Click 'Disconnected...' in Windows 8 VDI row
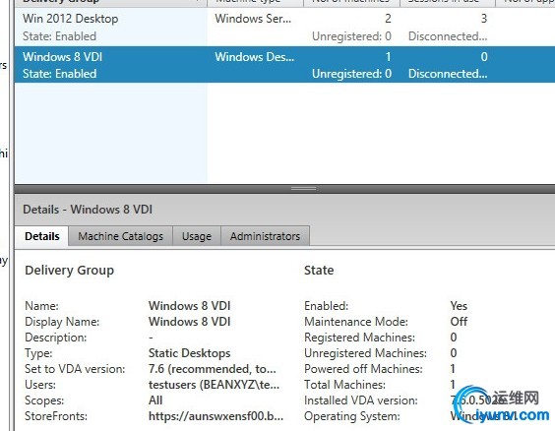Image resolution: width=555 pixels, height=431 pixels. tap(448, 74)
